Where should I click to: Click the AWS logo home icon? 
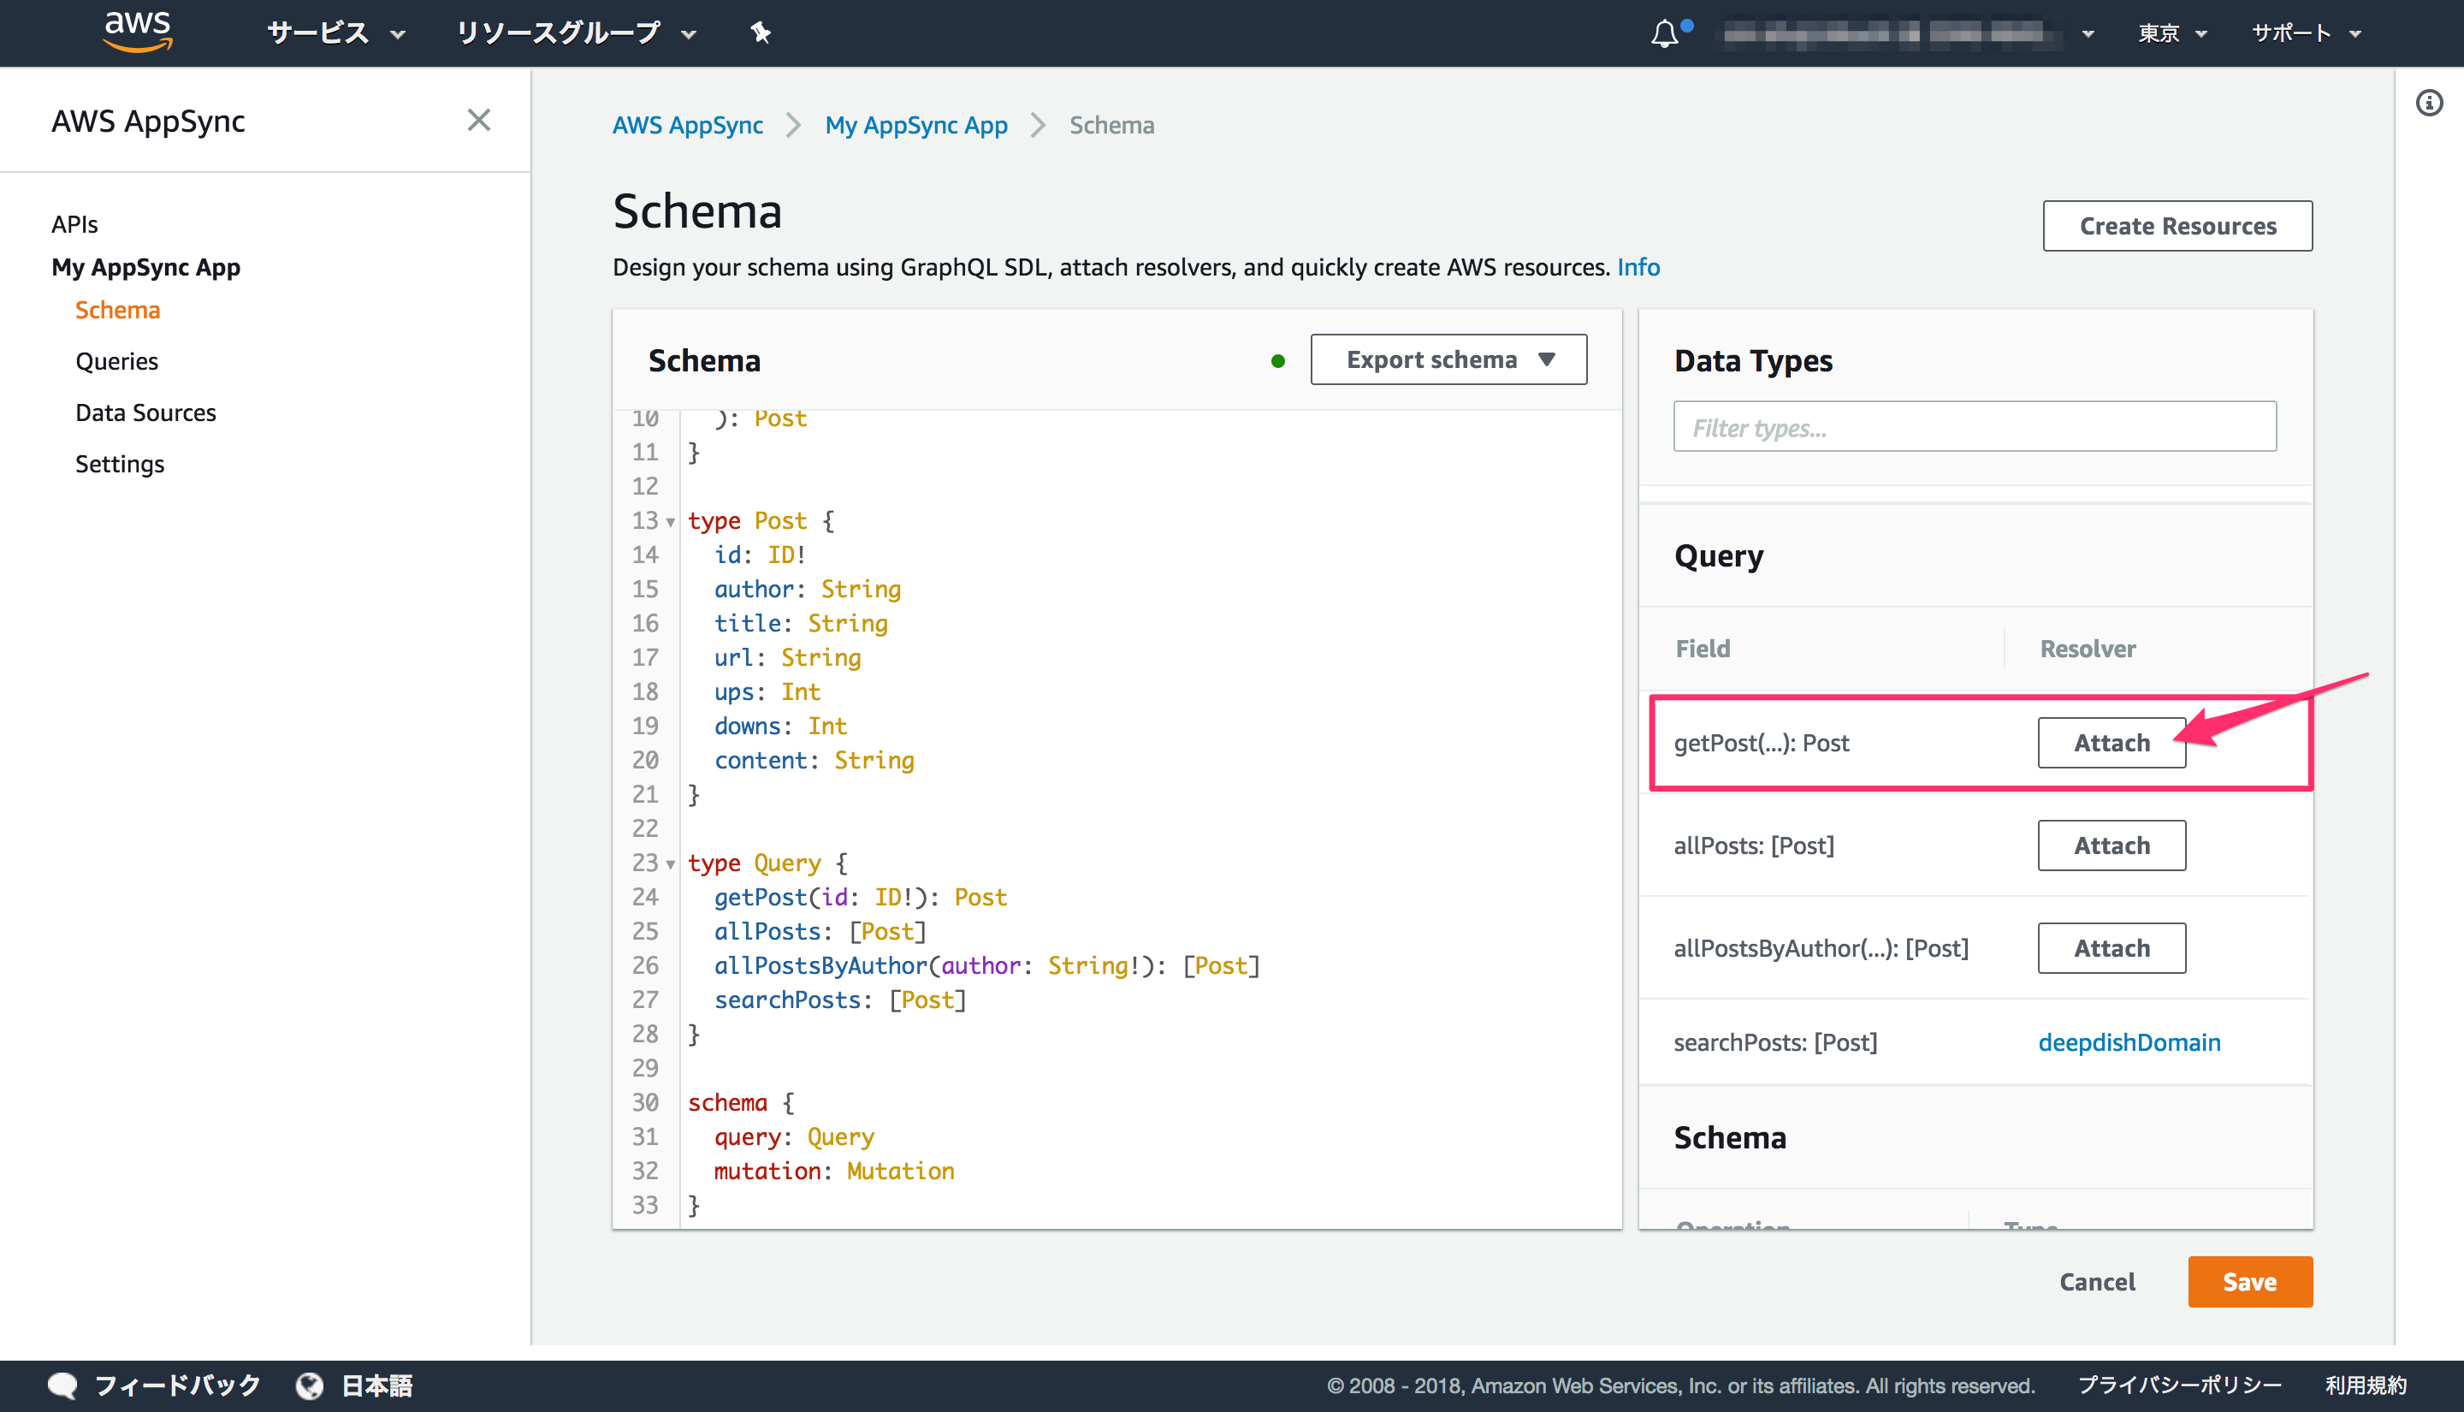138,31
